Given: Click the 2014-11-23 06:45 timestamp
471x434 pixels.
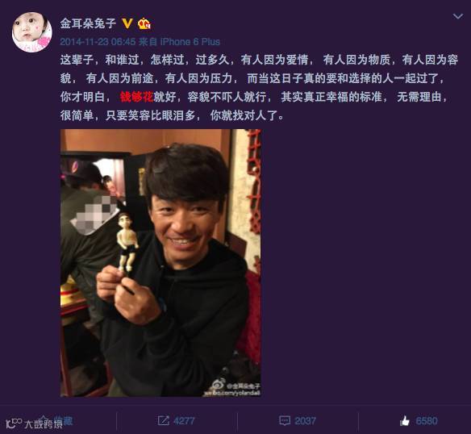Looking at the screenshot, I should click(98, 41).
